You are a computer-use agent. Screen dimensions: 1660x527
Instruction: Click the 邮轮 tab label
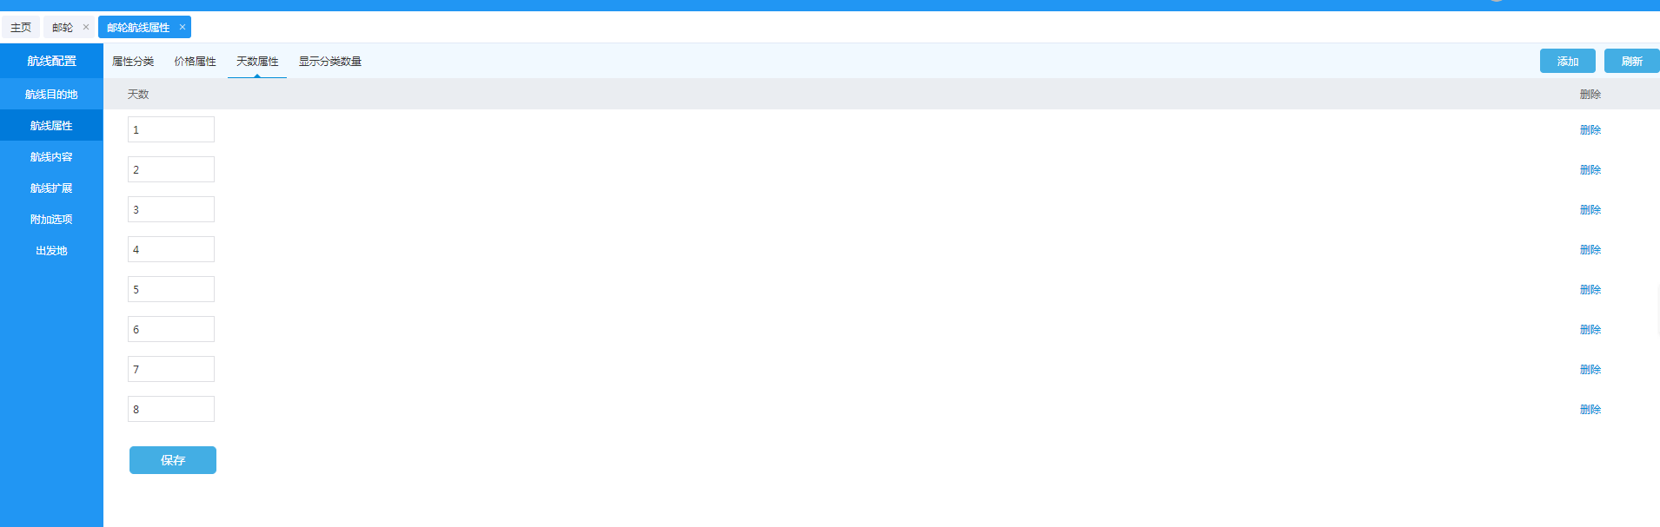[63, 27]
